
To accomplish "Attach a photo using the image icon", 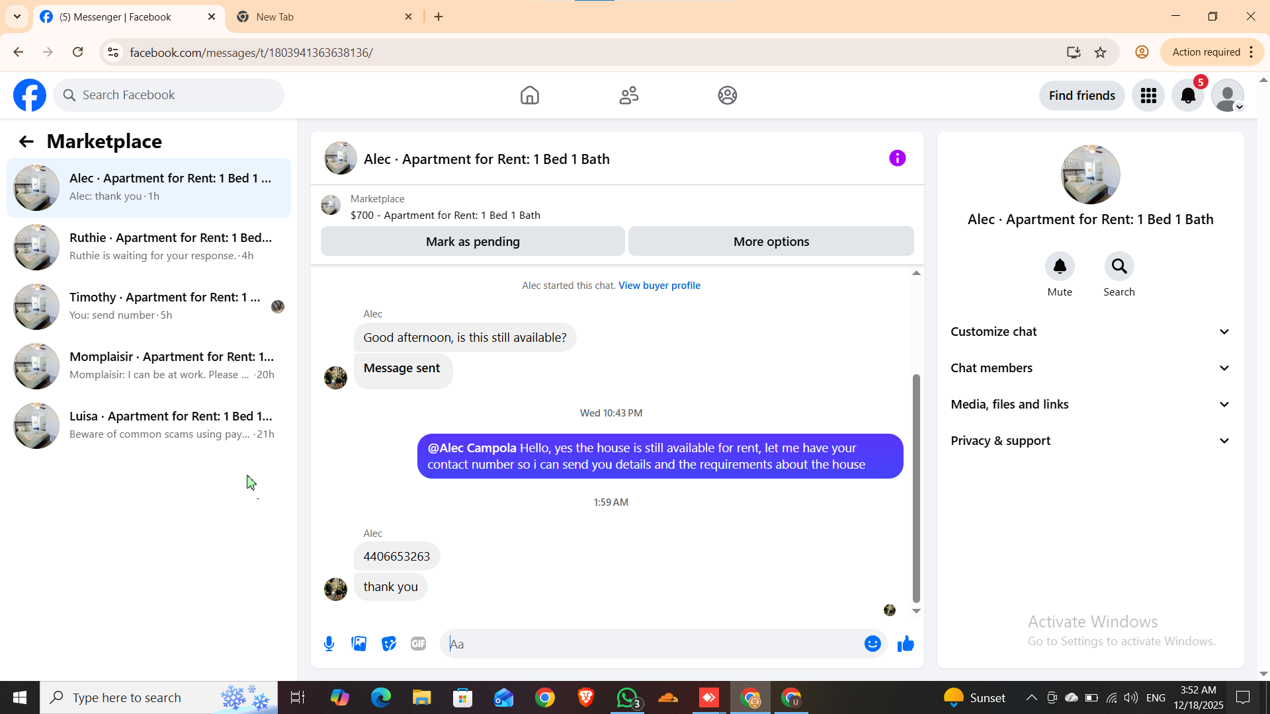I will (x=359, y=644).
